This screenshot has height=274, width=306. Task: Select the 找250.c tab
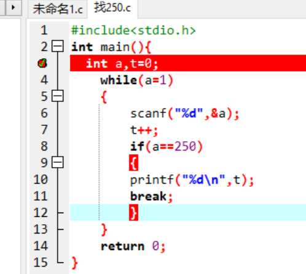point(112,8)
